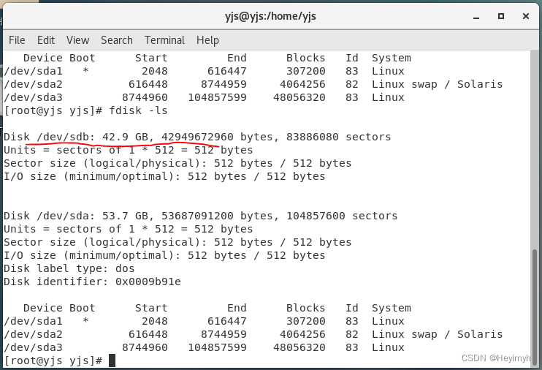The image size is (542, 370).
Task: Maximize the terminal window
Action: click(501, 16)
